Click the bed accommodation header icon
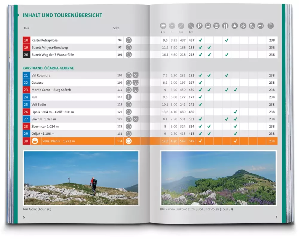This screenshot has width=299, height=239. pyautogui.click(x=261, y=26)
